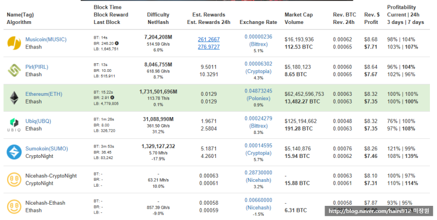Click Nicehash-CryptoNight name text
437x220 pixels.
click(51, 176)
